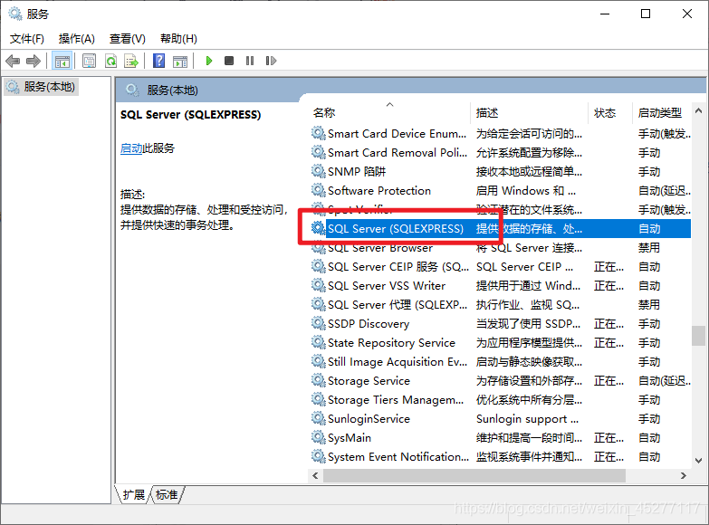The image size is (709, 525).
Task: Click the description Sunlogin support ...
Action: (x=527, y=419)
